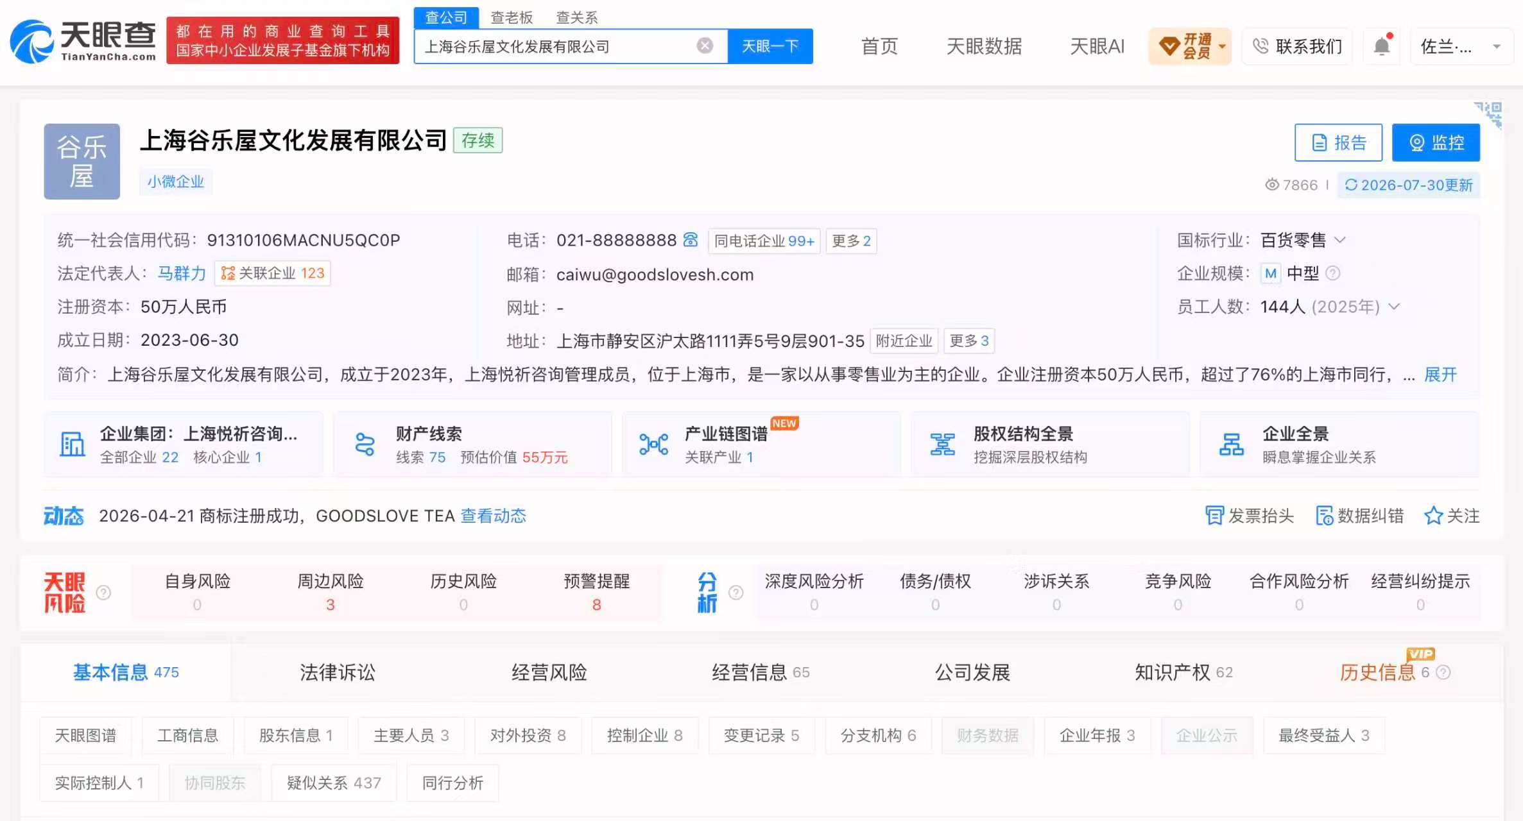Click the phone icon next to 联系我们
The height and width of the screenshot is (821, 1523).
pos(1261,46)
